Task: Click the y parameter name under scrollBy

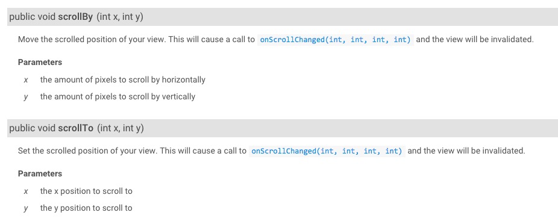Action: point(26,97)
